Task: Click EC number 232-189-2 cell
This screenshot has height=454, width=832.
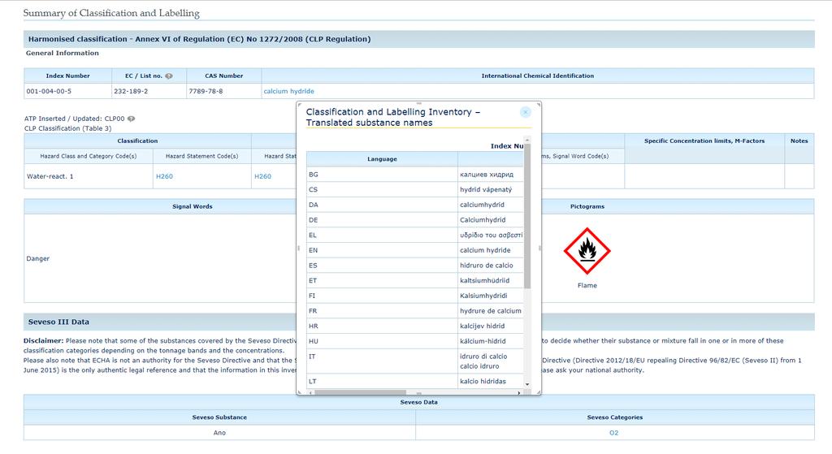Action: tap(149, 91)
